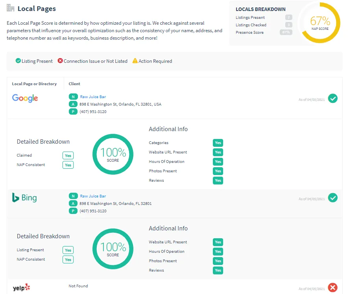Click Bing's NAP Consistent Yes badge
Screen dimensions: 349x294
[x=68, y=259]
